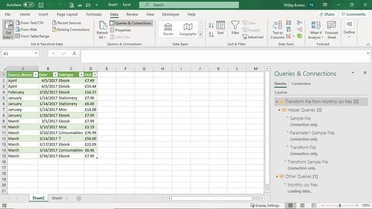Switch to Sheet1 tab

(x=57, y=198)
